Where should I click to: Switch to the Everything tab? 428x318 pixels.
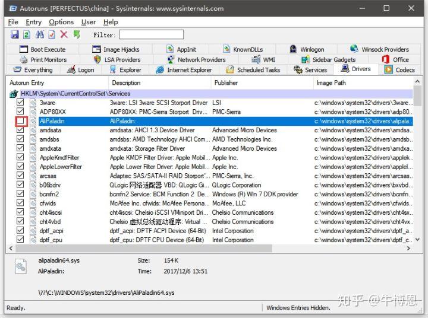pos(33,70)
